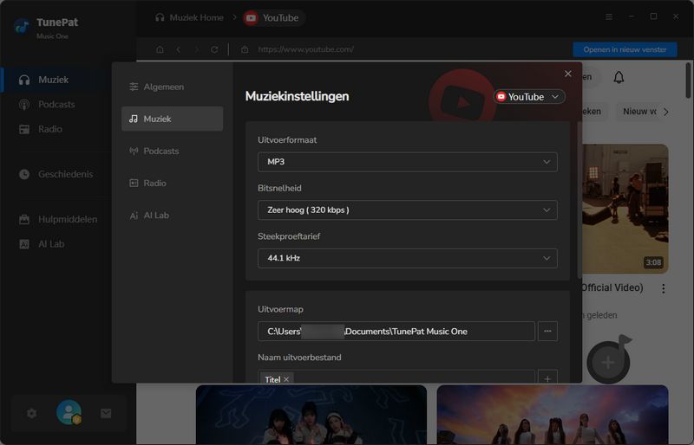Open the AI Lab settings tab
Image resolution: width=694 pixels, height=445 pixels.
point(172,216)
